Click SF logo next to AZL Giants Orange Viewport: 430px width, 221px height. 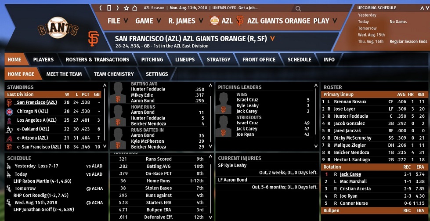pyautogui.click(x=240, y=21)
